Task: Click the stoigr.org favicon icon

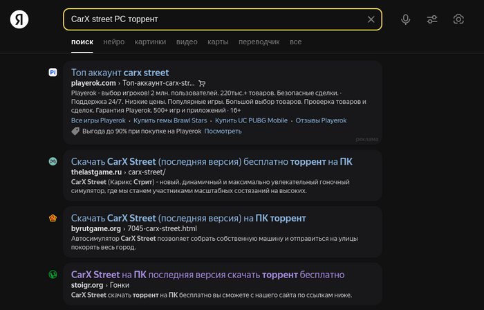Action: (x=53, y=274)
